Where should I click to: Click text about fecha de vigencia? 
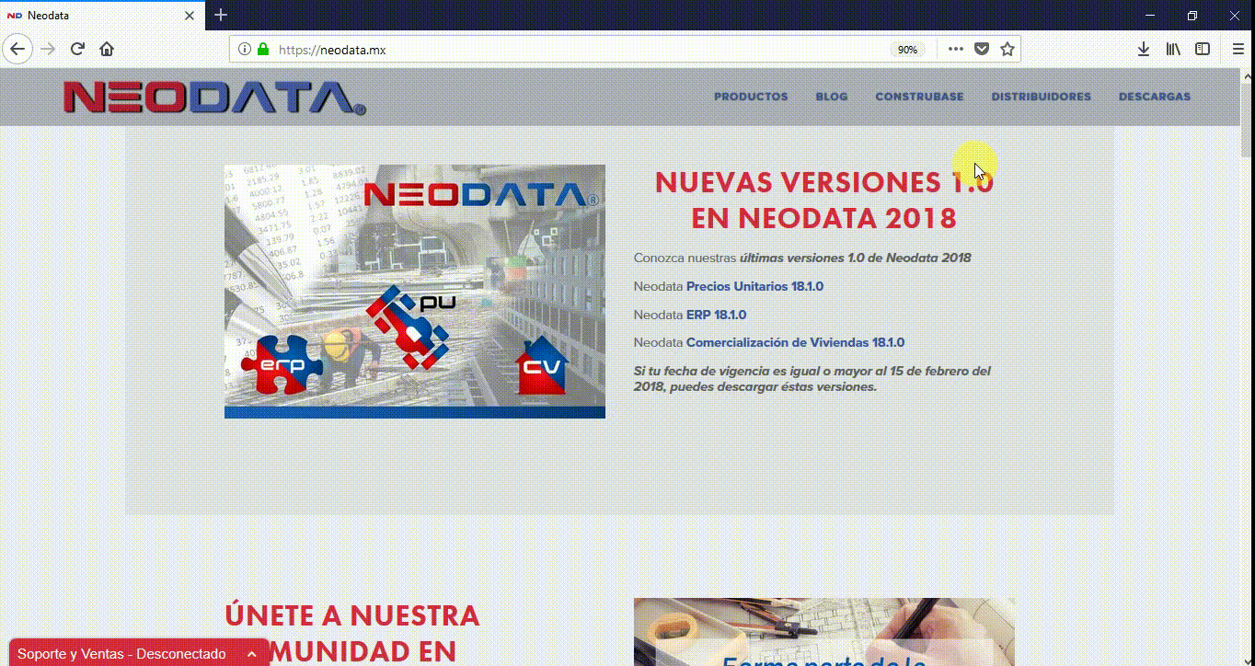(x=812, y=379)
